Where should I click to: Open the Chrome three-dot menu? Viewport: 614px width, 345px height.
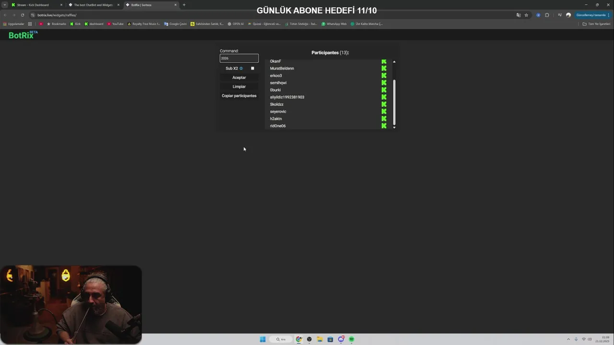pyautogui.click(x=609, y=15)
